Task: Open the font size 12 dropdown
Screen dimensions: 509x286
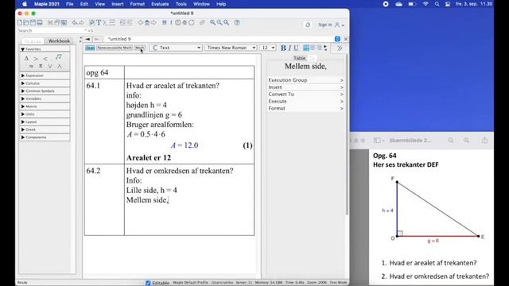Action: click(x=268, y=48)
